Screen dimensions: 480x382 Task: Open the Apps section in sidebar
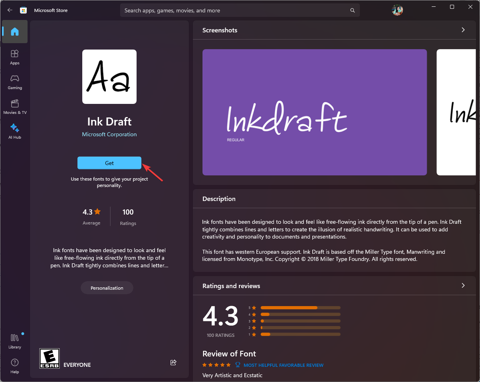[15, 57]
